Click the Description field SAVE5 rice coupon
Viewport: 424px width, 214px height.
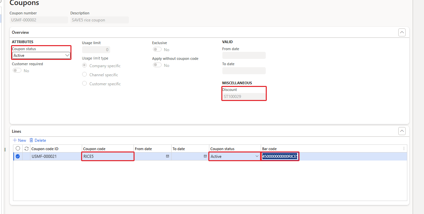click(x=99, y=20)
